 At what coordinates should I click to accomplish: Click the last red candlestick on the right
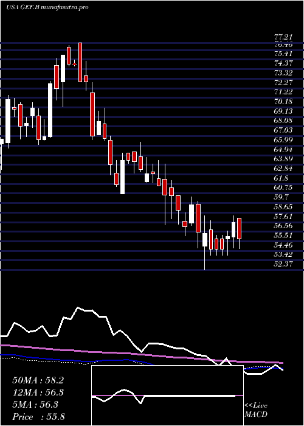[239, 228]
